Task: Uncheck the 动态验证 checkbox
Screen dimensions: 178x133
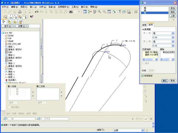Action: click(143, 76)
